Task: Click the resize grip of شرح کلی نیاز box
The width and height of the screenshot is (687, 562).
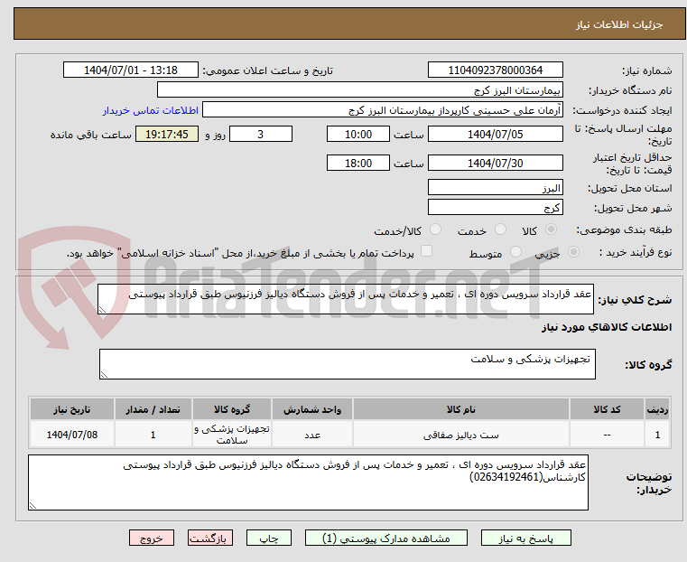Action: tap(103, 310)
